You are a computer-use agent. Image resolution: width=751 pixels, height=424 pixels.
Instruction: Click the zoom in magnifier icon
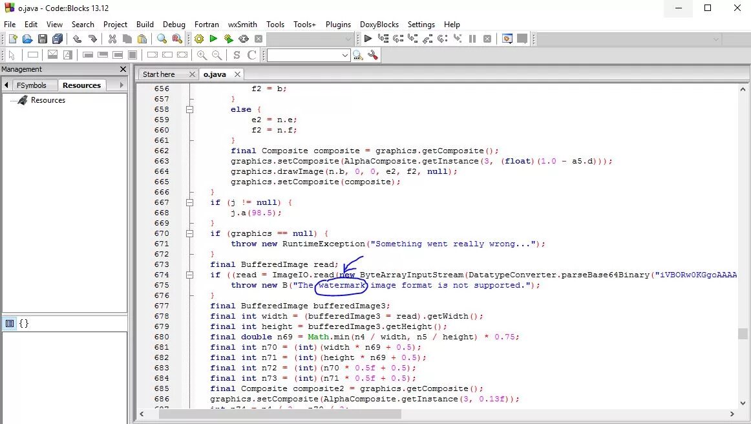(x=202, y=55)
